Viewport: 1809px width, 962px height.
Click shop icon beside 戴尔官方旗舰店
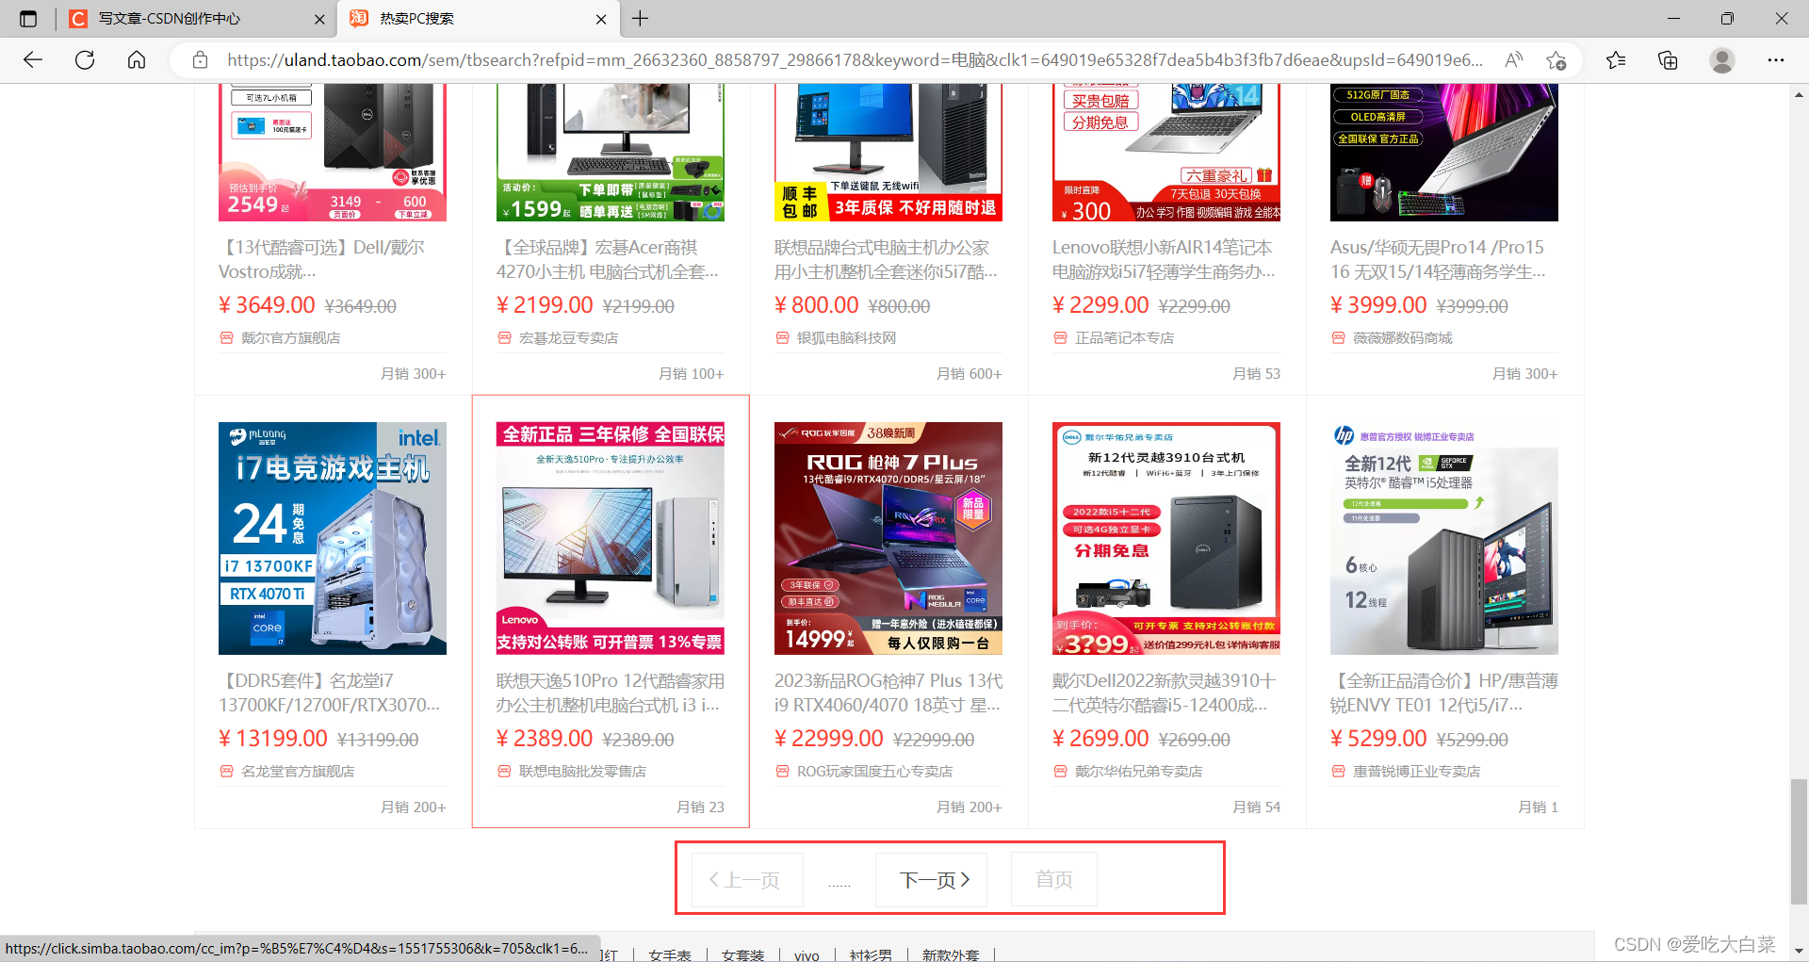[226, 337]
